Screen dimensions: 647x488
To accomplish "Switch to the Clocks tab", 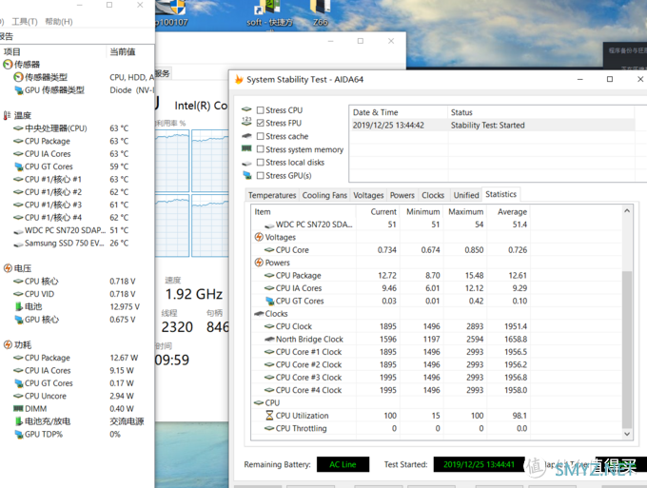I will pyautogui.click(x=433, y=195).
